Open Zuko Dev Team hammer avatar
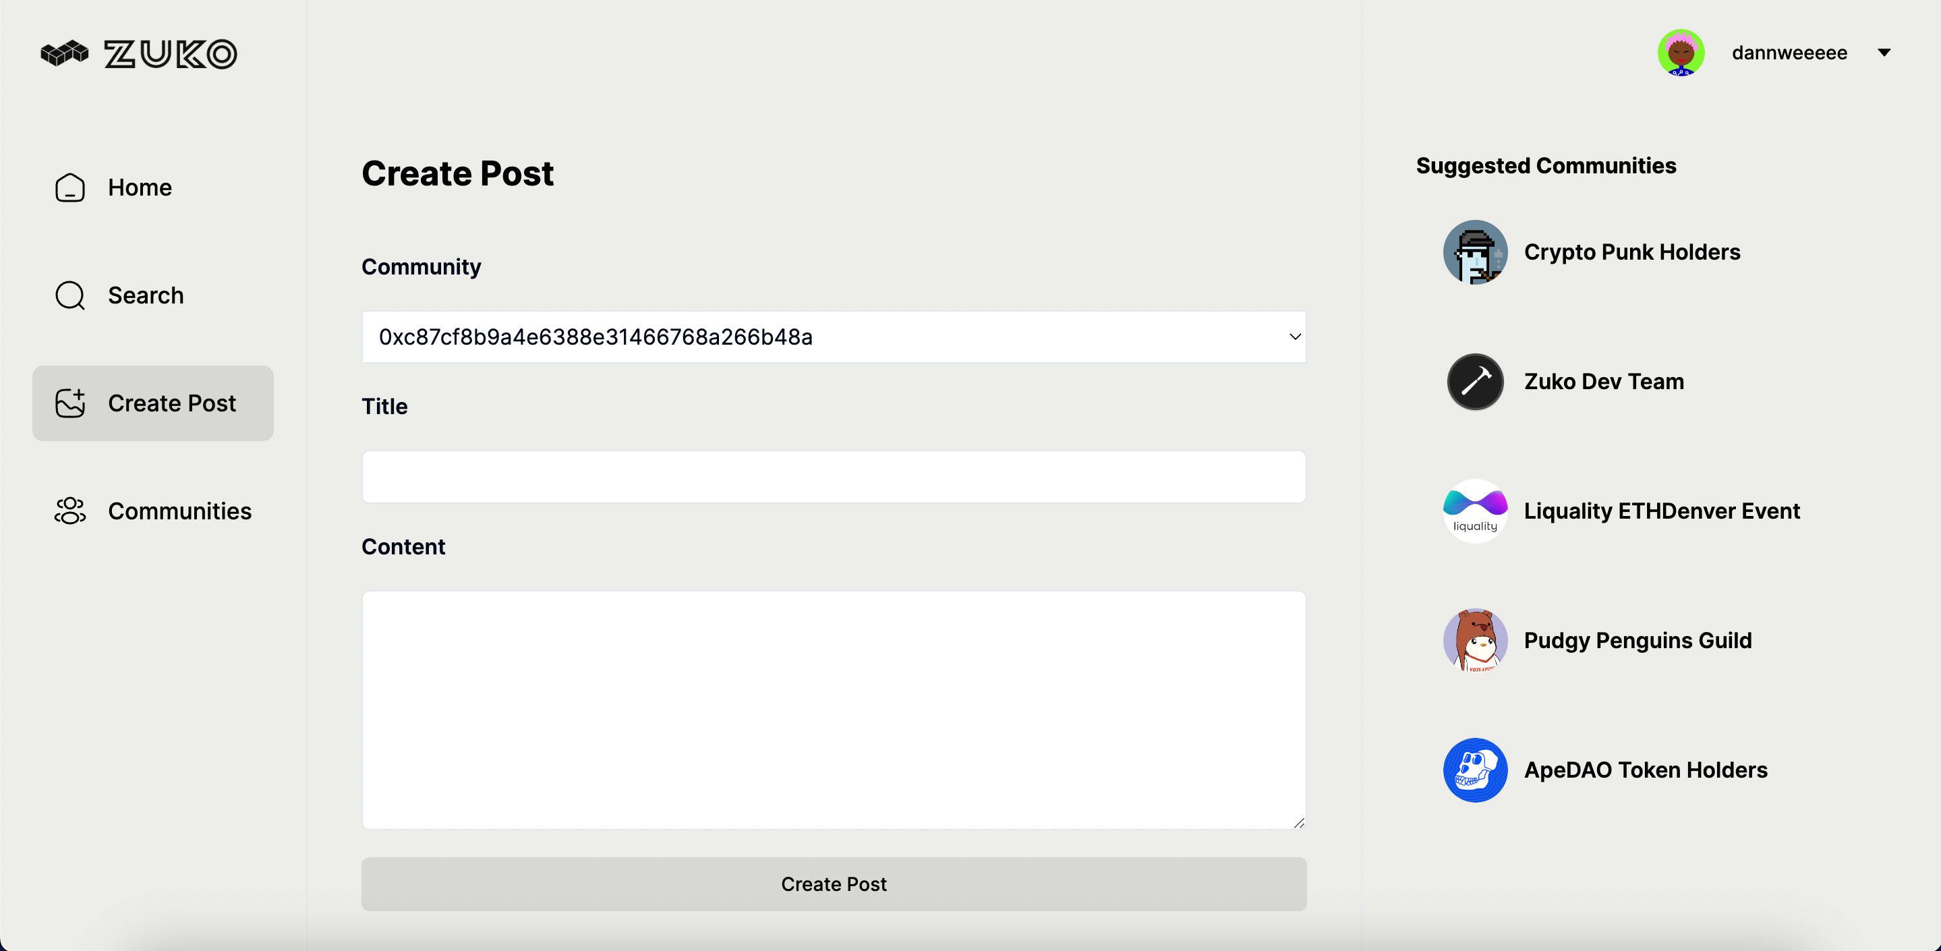 click(1476, 381)
